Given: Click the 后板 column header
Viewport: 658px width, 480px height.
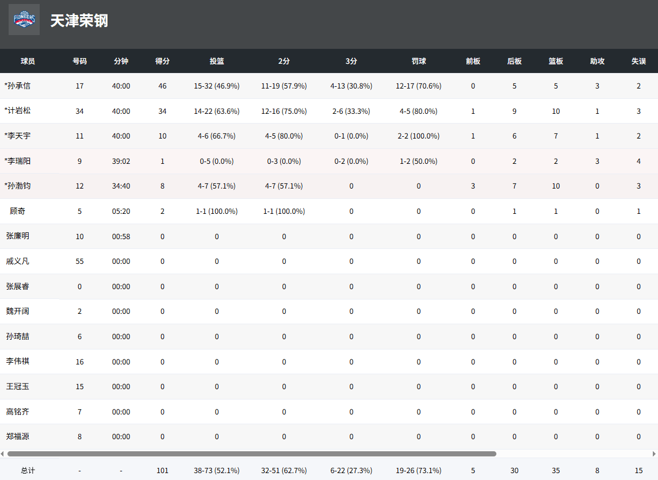Looking at the screenshot, I should pyautogui.click(x=514, y=62).
